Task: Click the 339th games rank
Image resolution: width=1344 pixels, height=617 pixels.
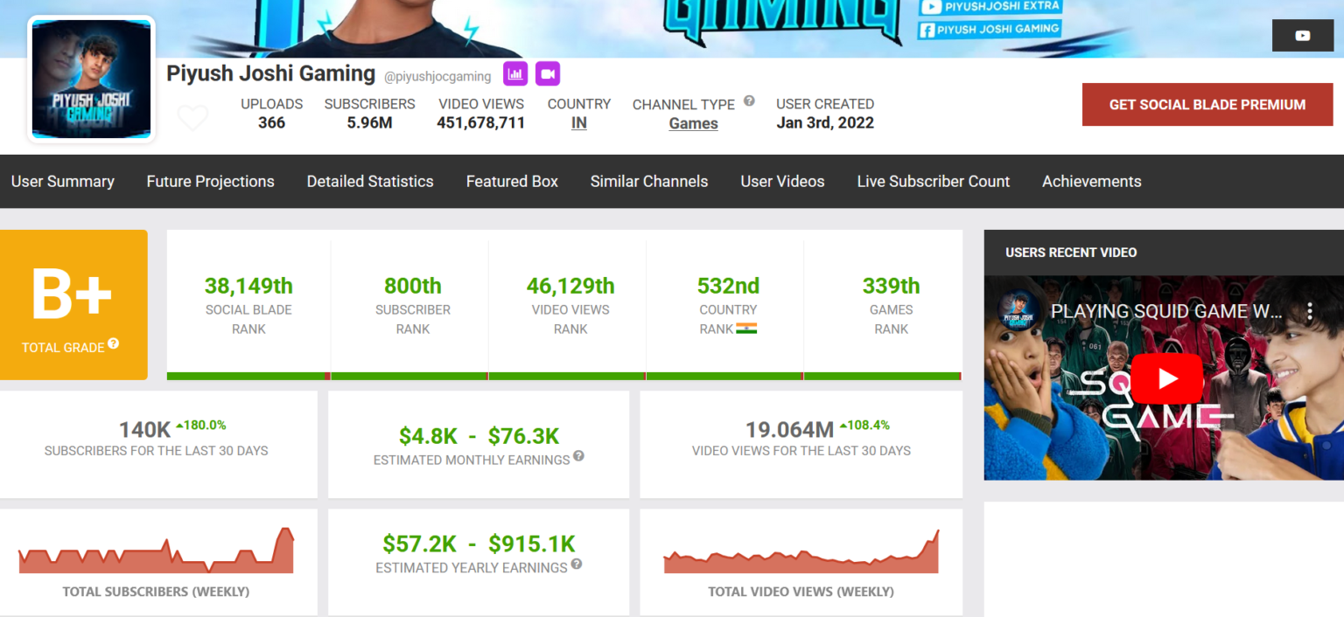Action: pyautogui.click(x=891, y=286)
